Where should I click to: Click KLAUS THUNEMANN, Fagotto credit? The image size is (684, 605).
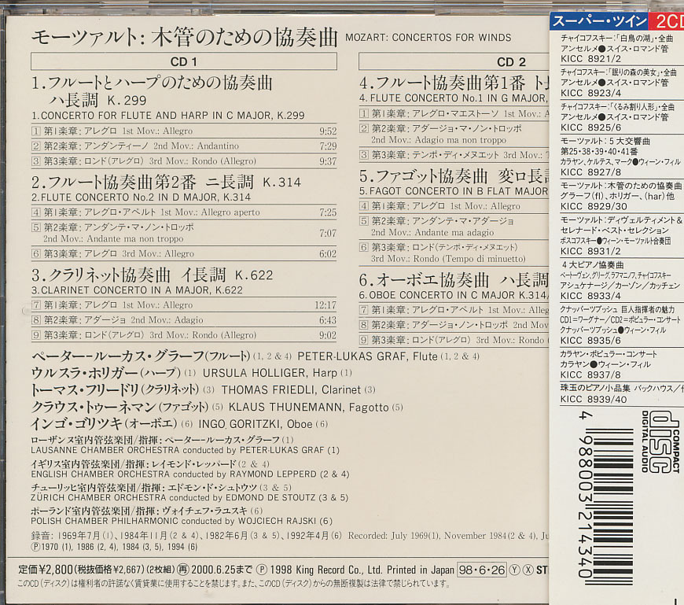[316, 408]
